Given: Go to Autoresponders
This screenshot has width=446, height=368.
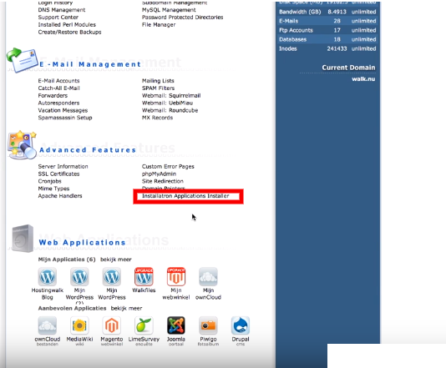Looking at the screenshot, I should (58, 103).
